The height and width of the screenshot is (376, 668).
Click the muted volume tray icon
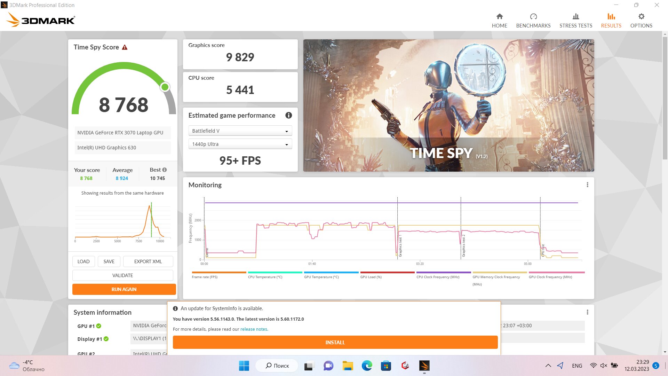click(x=604, y=366)
